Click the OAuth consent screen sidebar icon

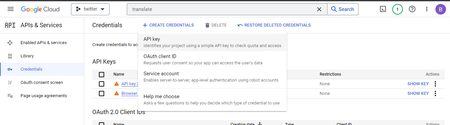[x=10, y=83]
